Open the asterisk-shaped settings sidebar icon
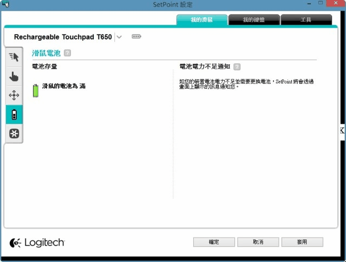The image size is (346, 262). pos(14,133)
